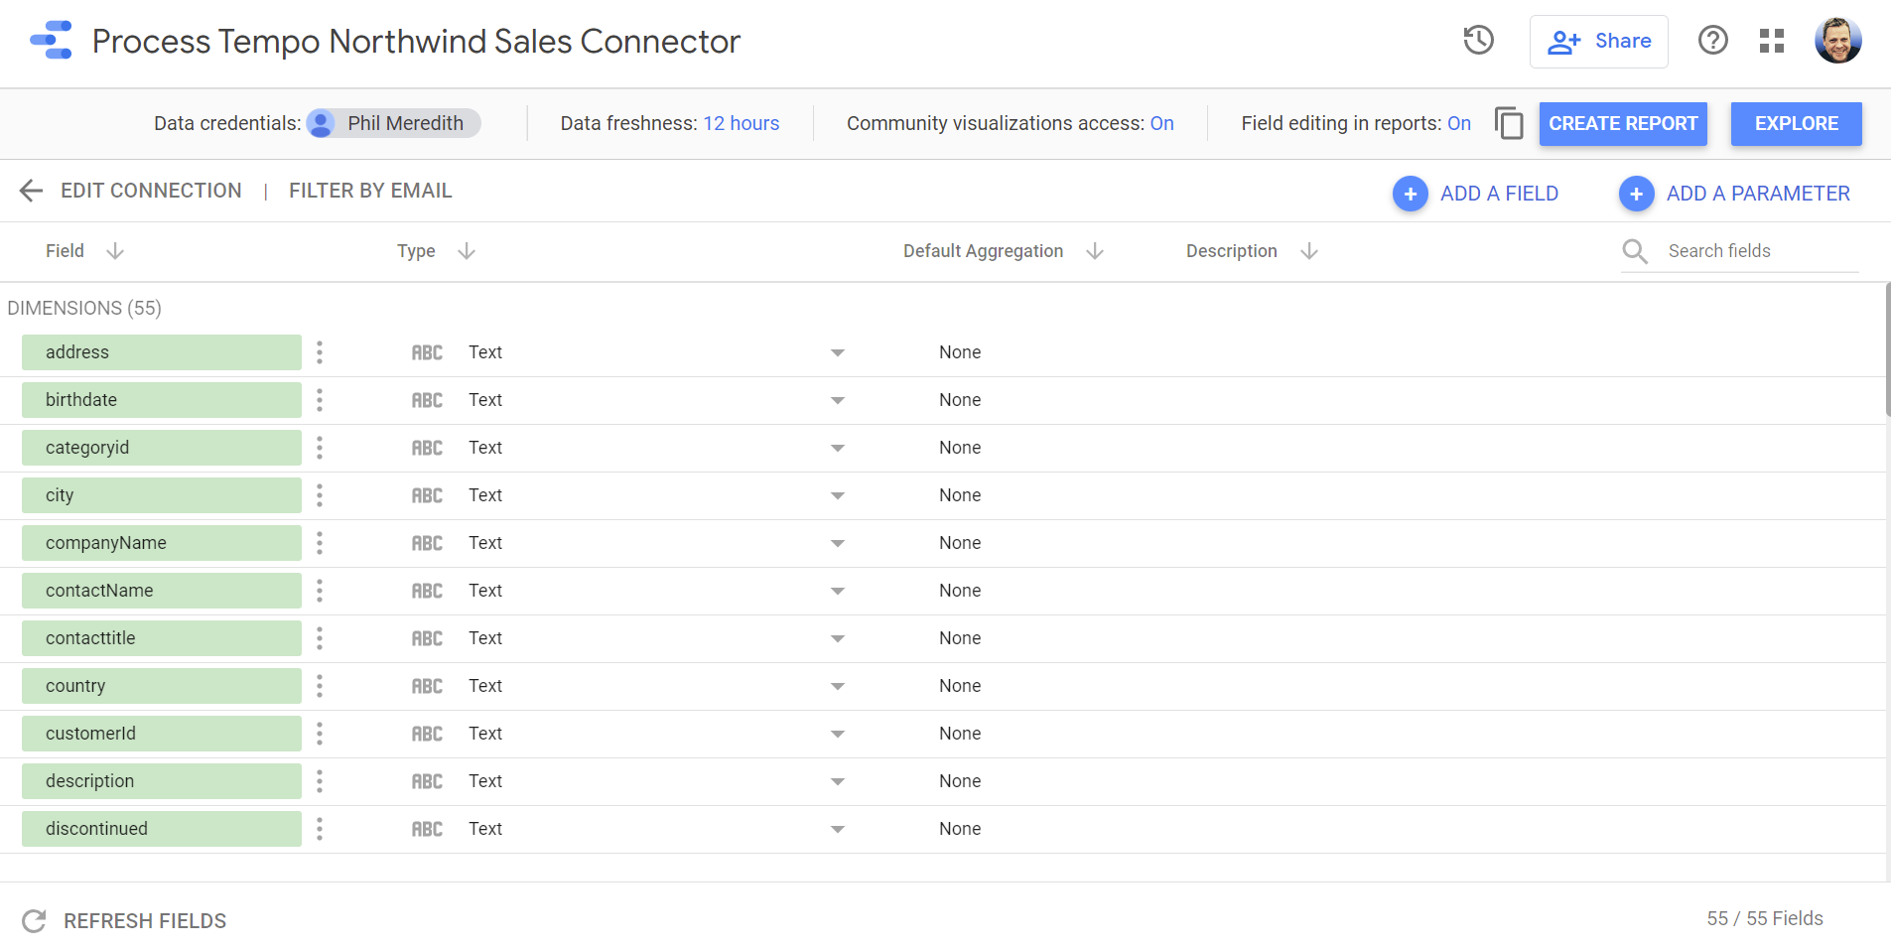The height and width of the screenshot is (950, 1891).
Task: Open more options for address field
Action: click(x=320, y=352)
